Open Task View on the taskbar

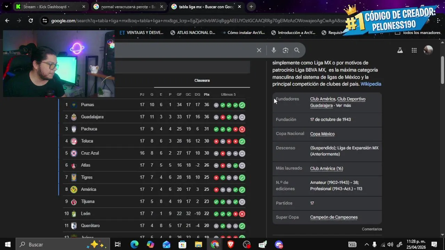pyautogui.click(x=118, y=244)
